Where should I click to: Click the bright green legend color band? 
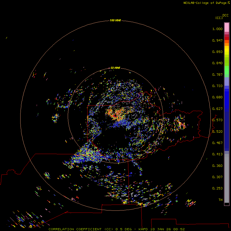click(x=227, y=70)
